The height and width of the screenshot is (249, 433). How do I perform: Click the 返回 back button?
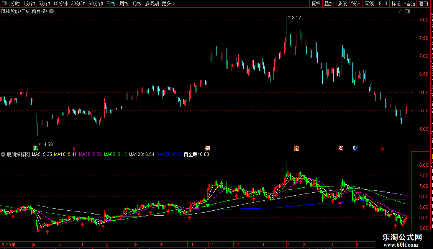coord(423,3)
